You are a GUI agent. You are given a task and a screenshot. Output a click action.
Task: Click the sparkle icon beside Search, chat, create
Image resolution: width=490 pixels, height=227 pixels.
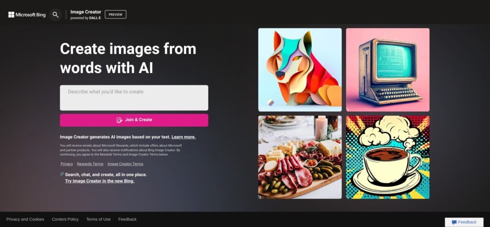62,174
